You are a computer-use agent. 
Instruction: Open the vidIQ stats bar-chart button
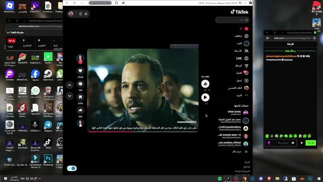pyautogui.click(x=205, y=84)
